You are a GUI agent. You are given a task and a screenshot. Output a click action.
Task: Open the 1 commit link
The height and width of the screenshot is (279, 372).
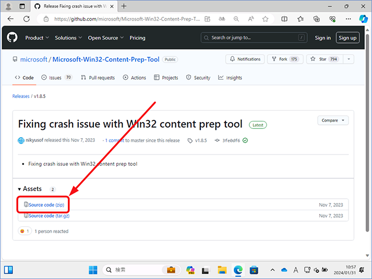coord(115,140)
